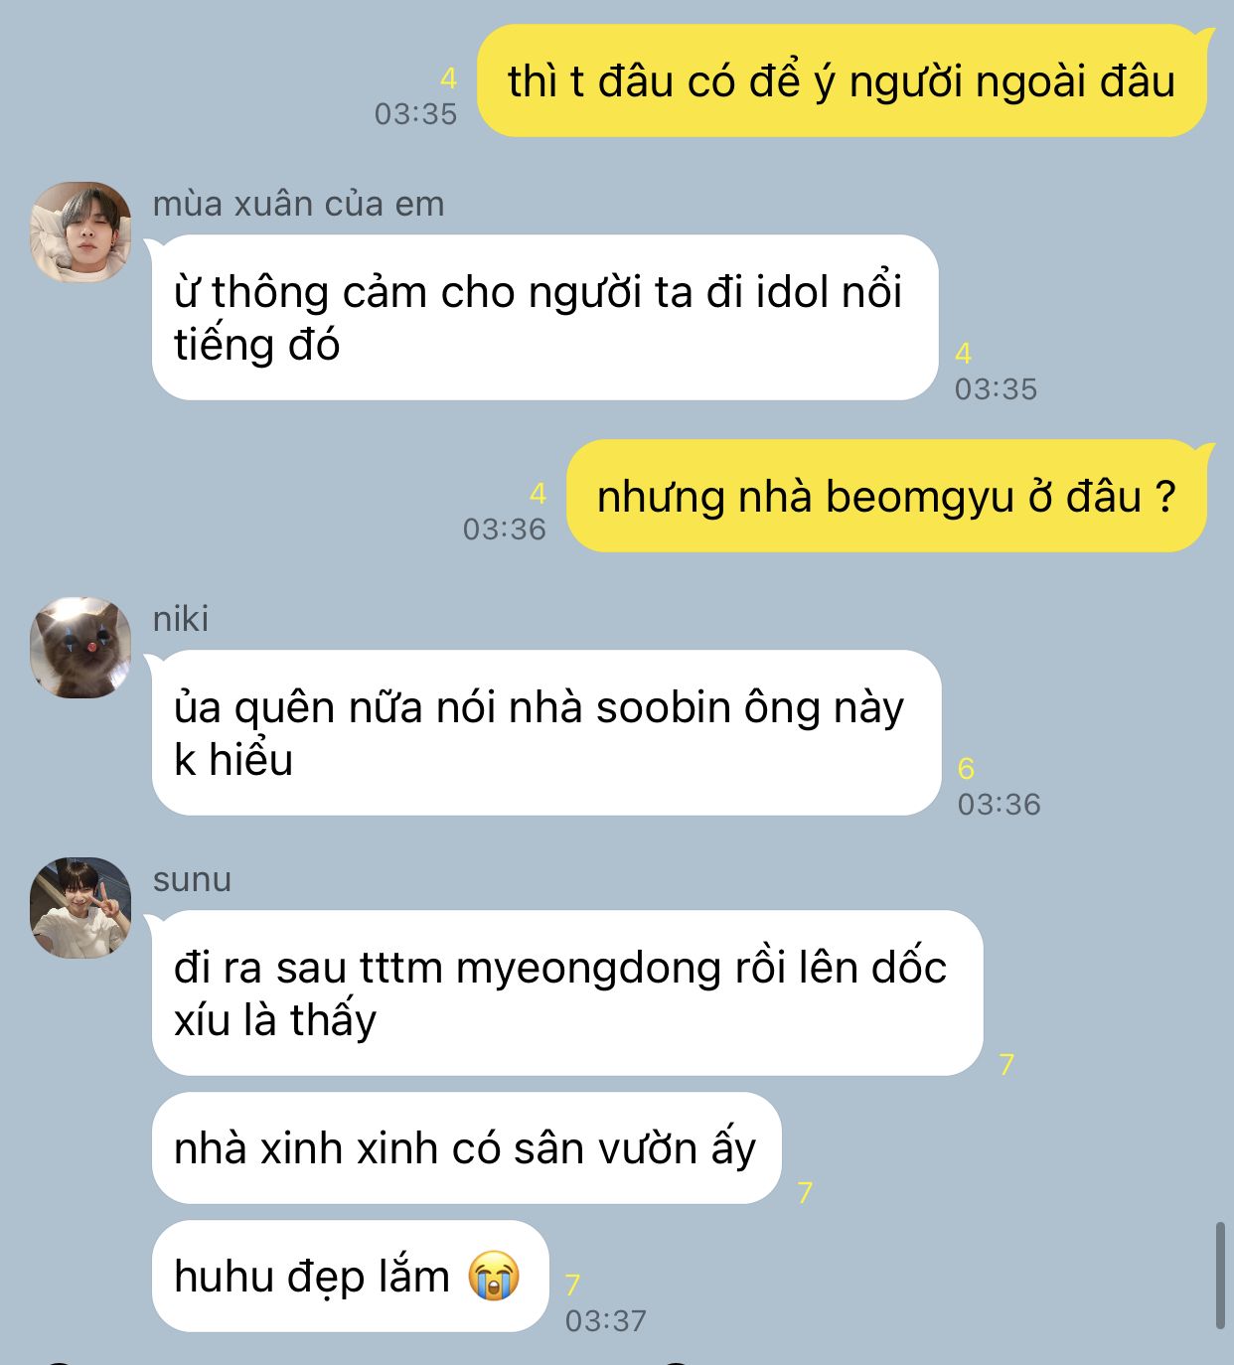Screen dimensions: 1234x1365
Task: Tap niki's cat profile picture
Action: (80, 647)
